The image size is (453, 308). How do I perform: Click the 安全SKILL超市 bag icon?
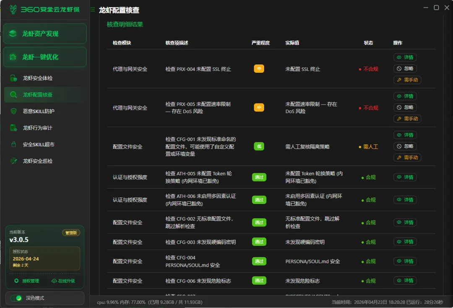click(13, 144)
